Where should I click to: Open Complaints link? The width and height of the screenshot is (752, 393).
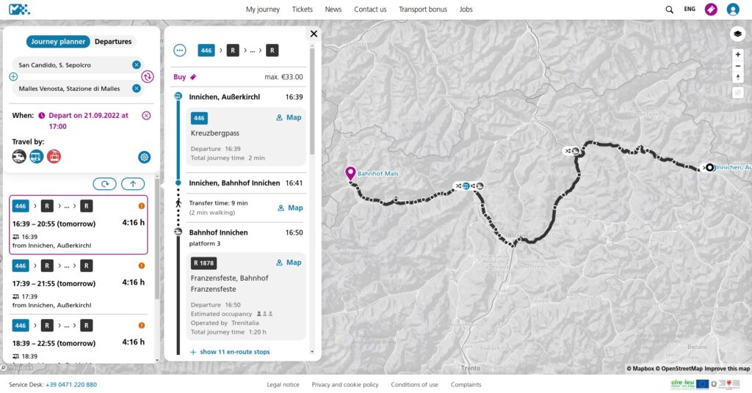466,385
